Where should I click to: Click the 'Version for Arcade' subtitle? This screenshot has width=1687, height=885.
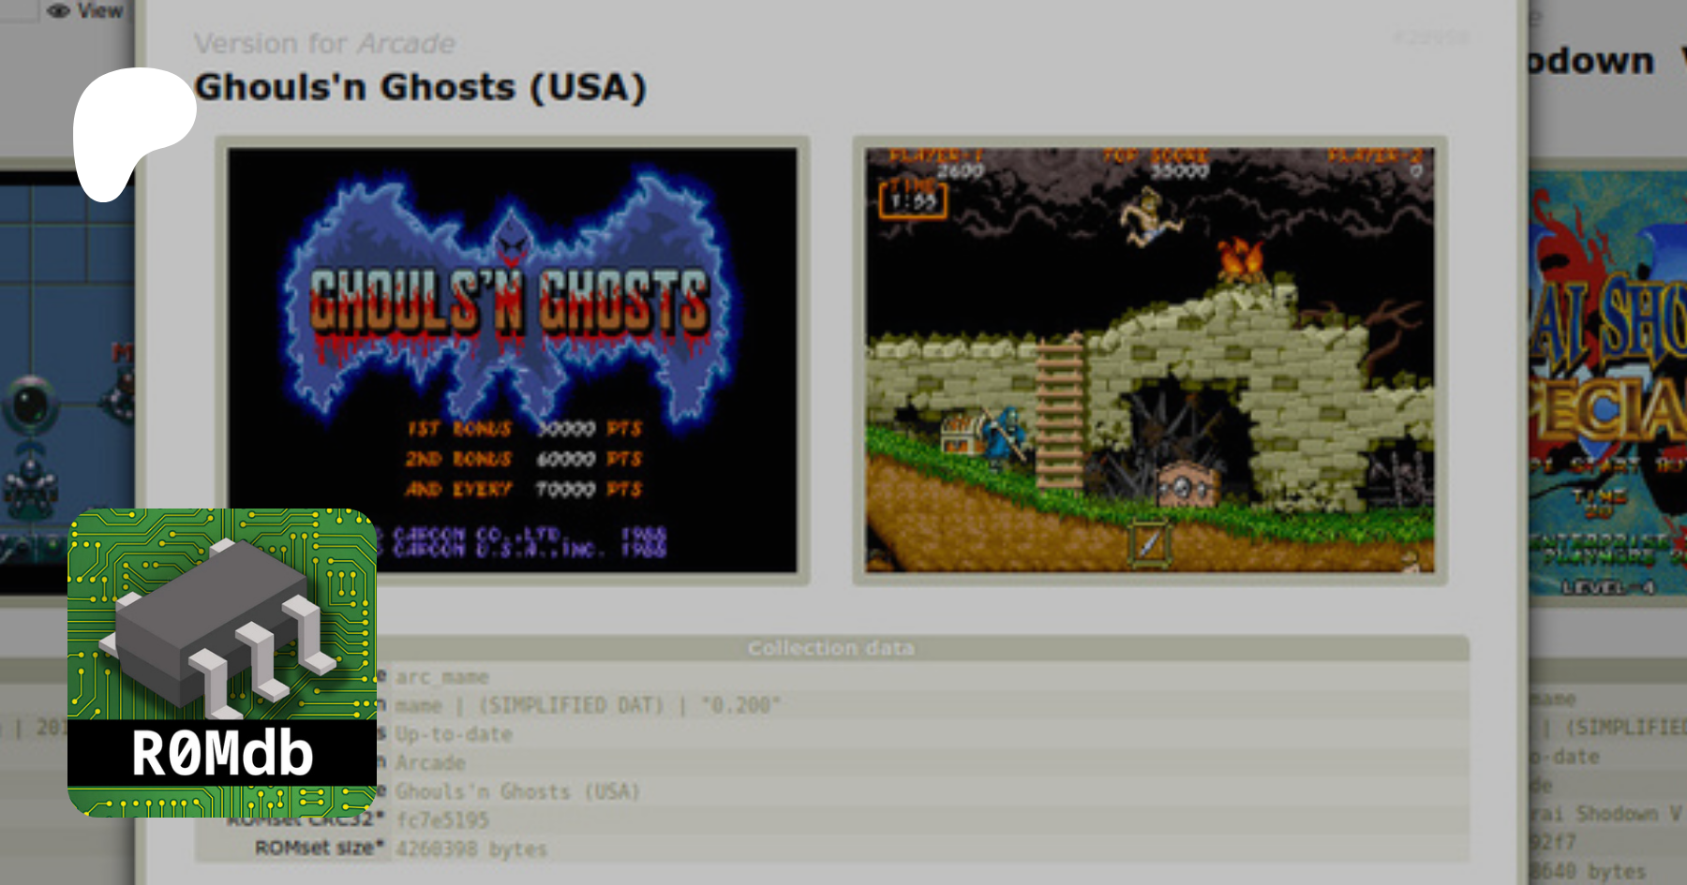324,44
